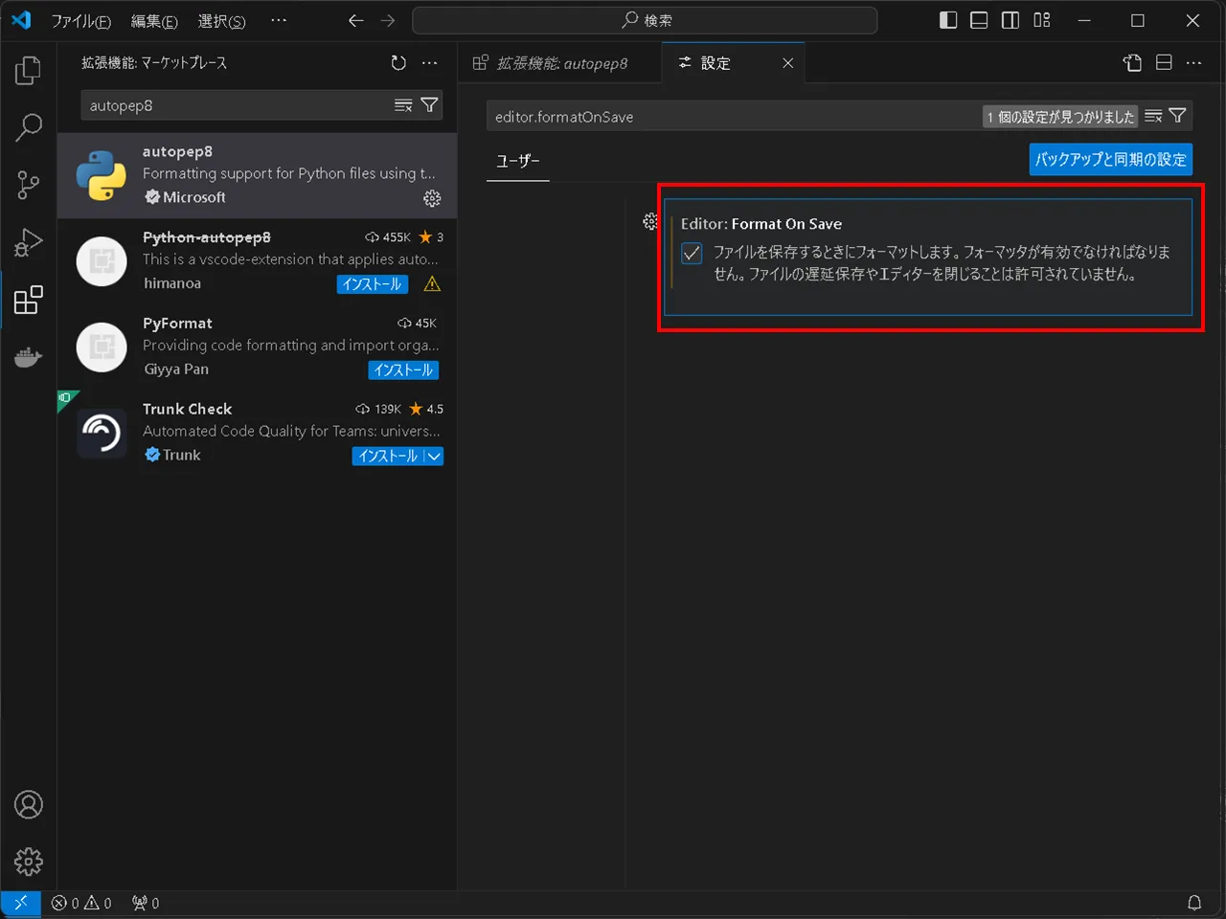
Task: Select the ユーザー settings scope tab
Action: point(518,161)
